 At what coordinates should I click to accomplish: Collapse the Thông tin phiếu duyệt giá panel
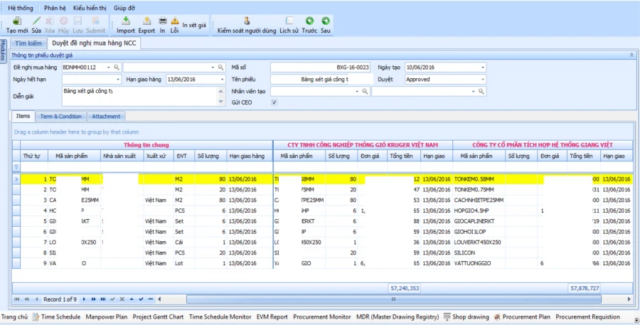tap(631, 55)
